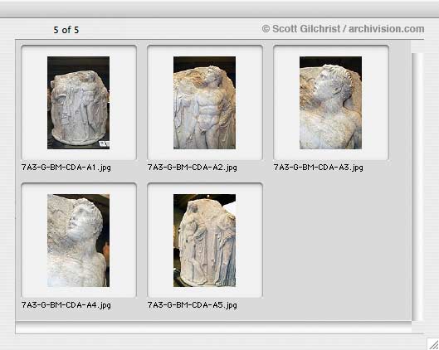Click the filename 7A3-G-BM-CDA-A3.jpg label
Screen dimensions: 439x350
click(x=319, y=168)
